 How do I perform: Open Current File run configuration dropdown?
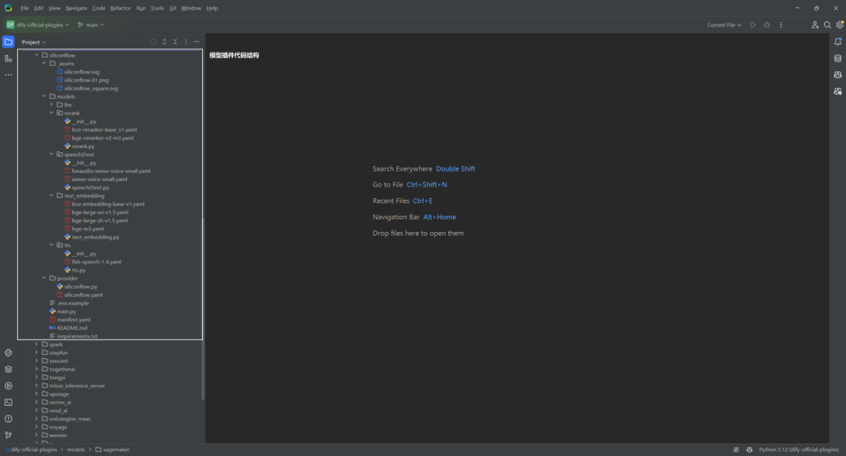tap(724, 25)
